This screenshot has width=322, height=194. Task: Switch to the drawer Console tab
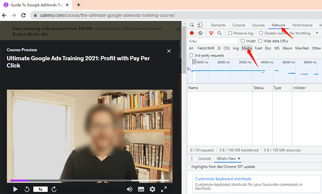204,159
